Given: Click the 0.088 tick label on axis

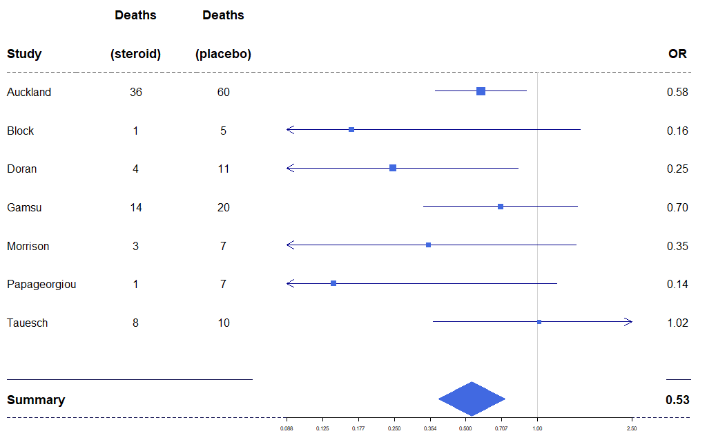Looking at the screenshot, I should 286,429.
